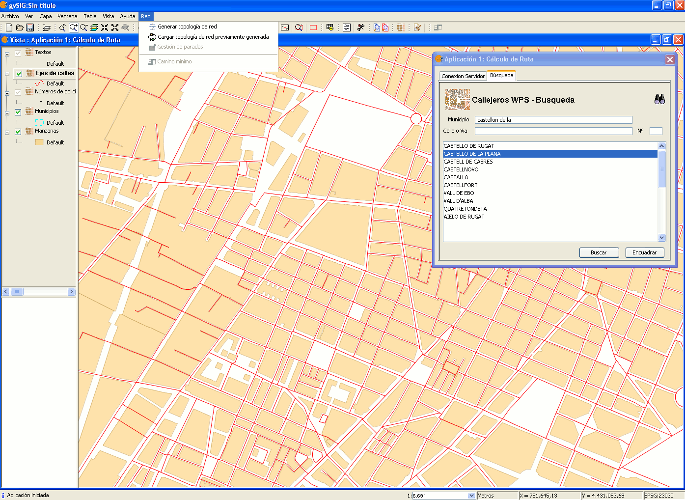The image size is (685, 500).
Task: Choose Cargar topología de red previamente generada
Action: pos(213,37)
